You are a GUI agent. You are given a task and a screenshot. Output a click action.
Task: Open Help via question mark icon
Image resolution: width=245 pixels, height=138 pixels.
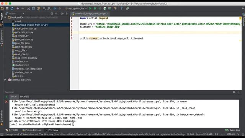(x=122, y=8)
